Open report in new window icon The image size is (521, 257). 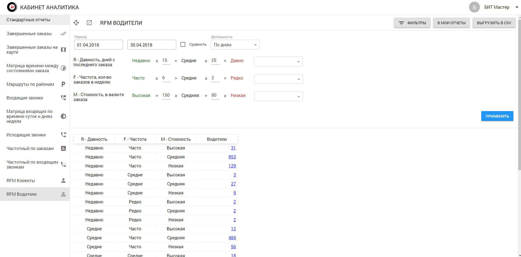point(89,23)
